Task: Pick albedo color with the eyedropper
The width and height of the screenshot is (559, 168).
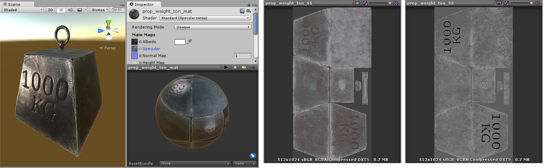Action: (189, 42)
